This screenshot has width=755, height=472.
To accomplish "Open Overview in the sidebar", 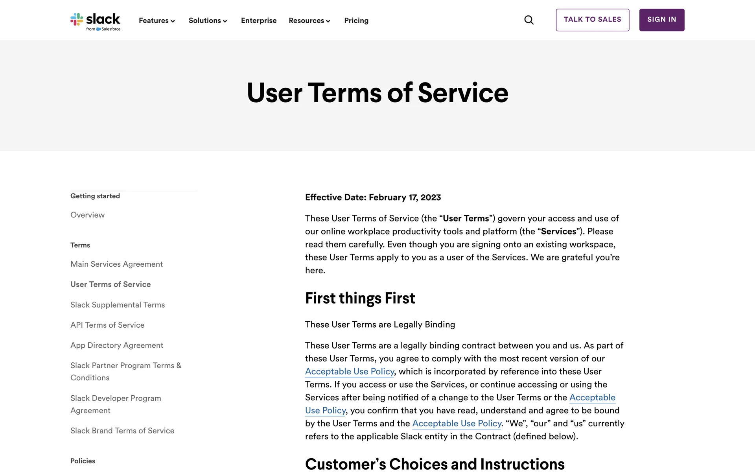I will (87, 215).
